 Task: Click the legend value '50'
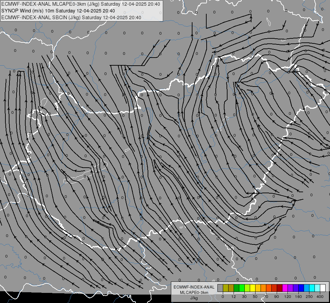[x=255, y=297]
